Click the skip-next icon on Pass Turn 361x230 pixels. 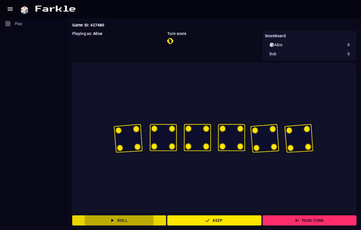pyautogui.click(x=297, y=220)
